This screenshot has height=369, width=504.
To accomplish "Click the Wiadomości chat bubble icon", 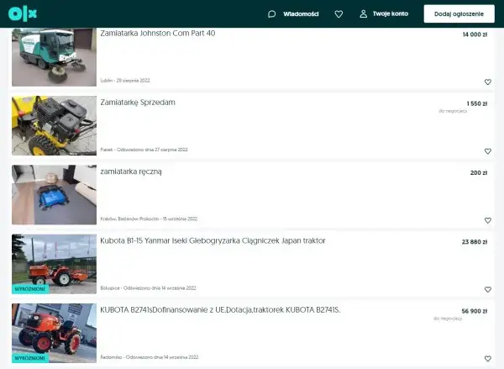I will pyautogui.click(x=271, y=13).
